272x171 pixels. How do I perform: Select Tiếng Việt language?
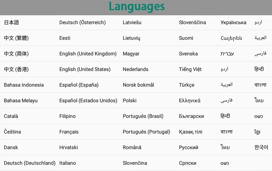190,69
